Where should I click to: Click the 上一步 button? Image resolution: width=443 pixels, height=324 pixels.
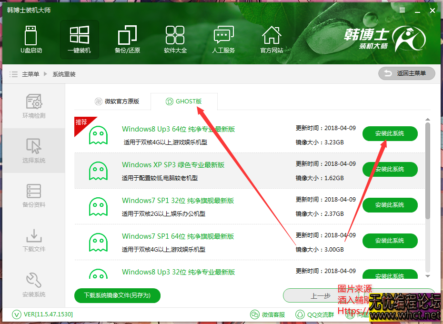(321, 296)
